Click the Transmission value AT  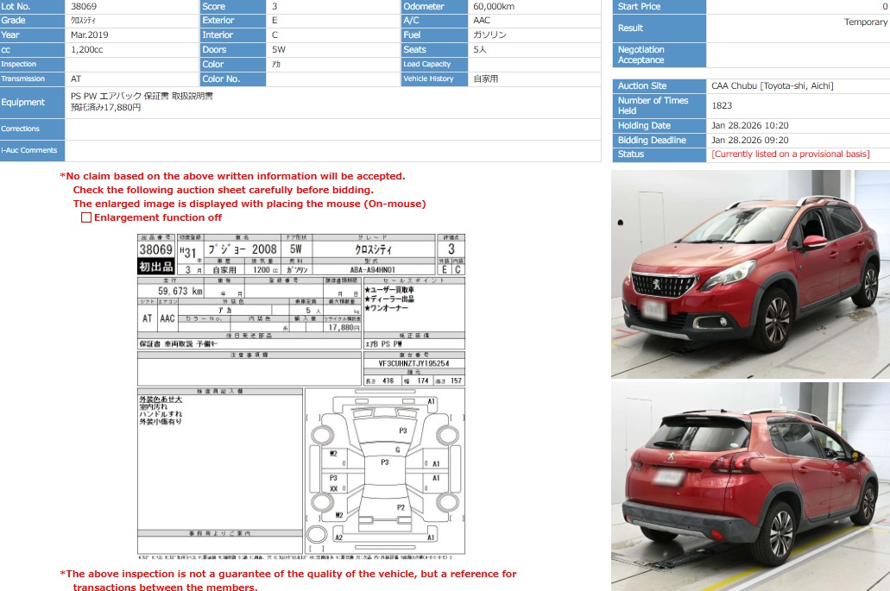coord(76,79)
